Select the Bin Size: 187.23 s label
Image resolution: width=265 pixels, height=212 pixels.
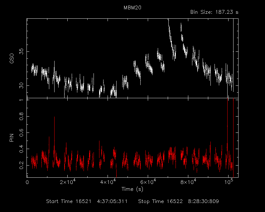[x=214, y=12]
